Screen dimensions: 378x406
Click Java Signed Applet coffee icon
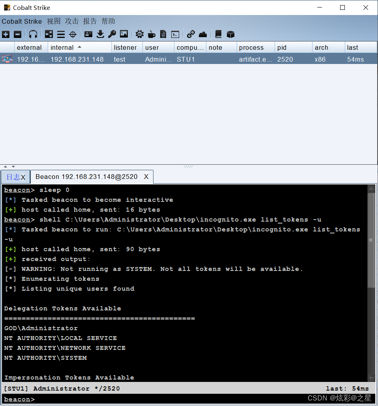[152, 34]
